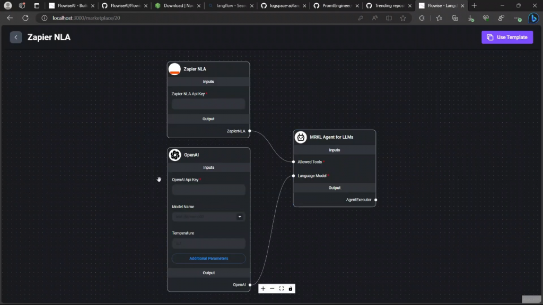Click the OpenAI Api Key input field
The height and width of the screenshot is (305, 543).
pos(208,190)
